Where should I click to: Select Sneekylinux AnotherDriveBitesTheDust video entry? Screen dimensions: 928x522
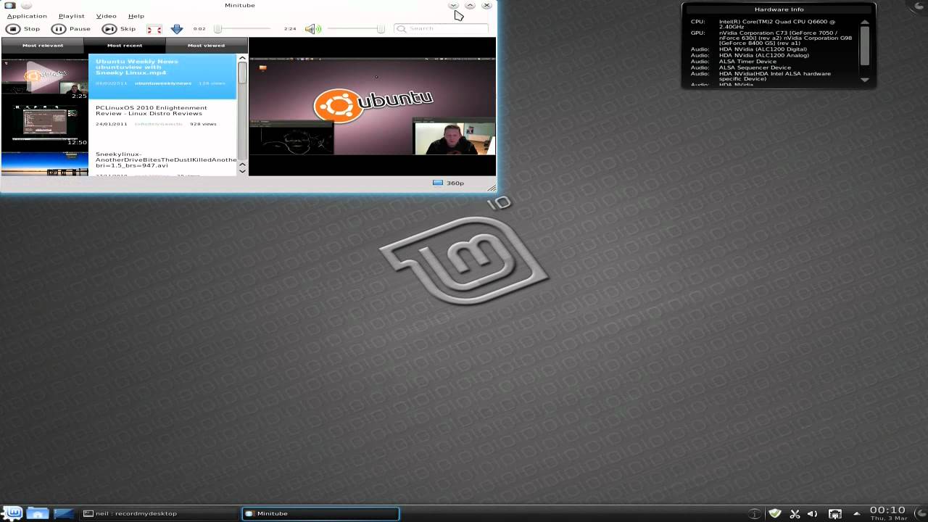(x=162, y=161)
